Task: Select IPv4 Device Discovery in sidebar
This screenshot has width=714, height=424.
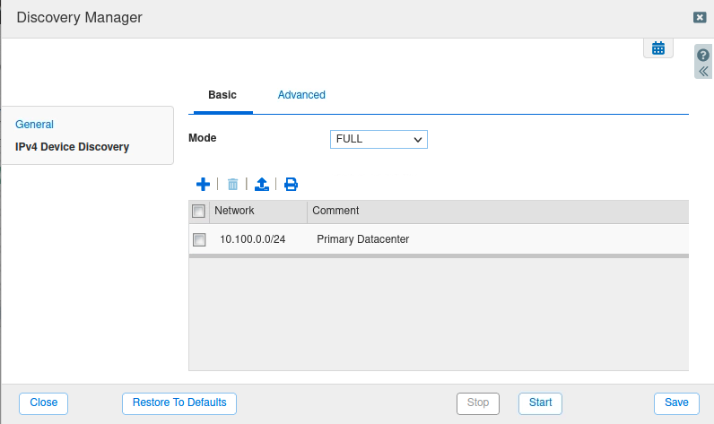Action: tap(72, 147)
